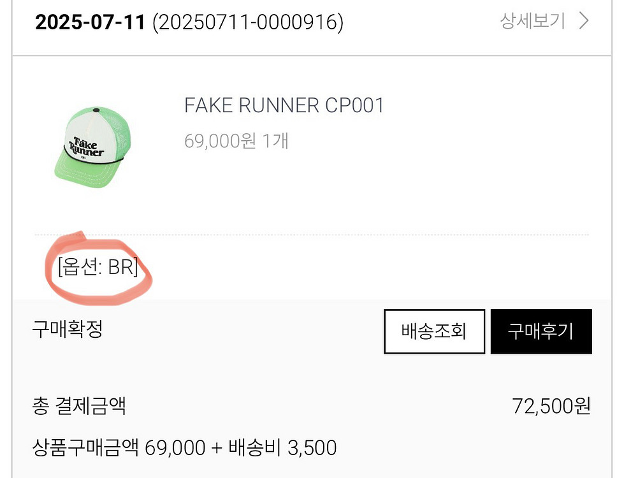Screen dimensions: 624x478
Task: Click the 총 결제금액 label
Action: coord(79,406)
